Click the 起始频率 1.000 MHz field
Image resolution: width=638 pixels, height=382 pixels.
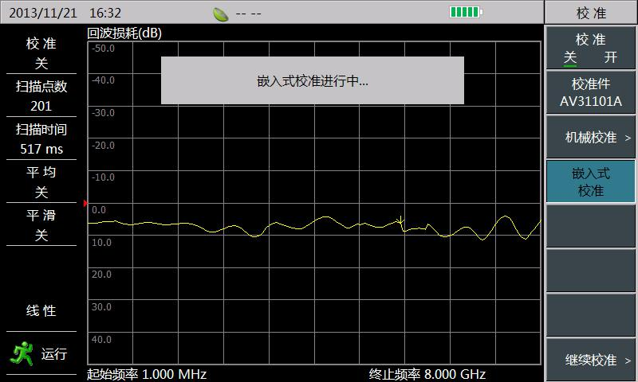[147, 374]
